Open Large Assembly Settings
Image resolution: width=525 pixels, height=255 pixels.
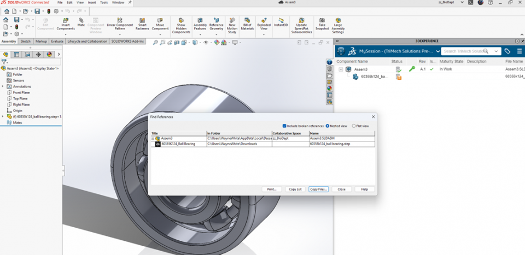click(338, 26)
